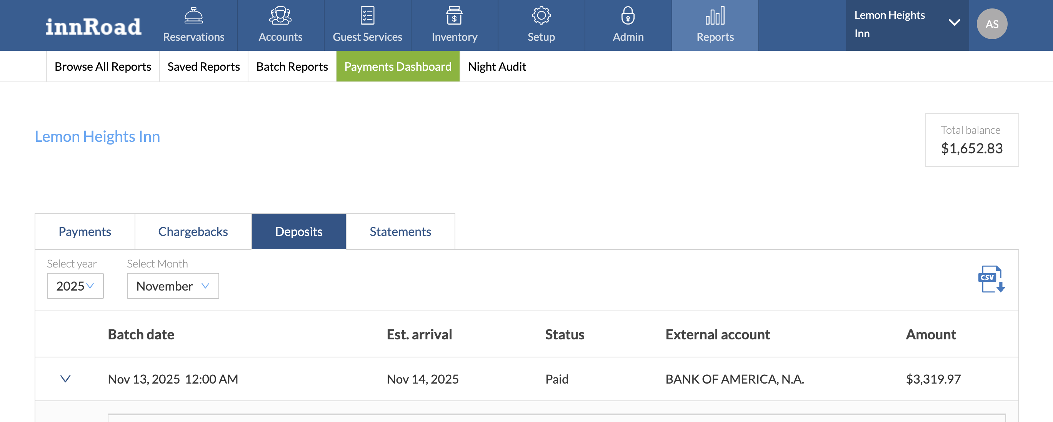Collapse the Nov 13 deposit row
This screenshot has height=422, width=1053.
pos(65,379)
